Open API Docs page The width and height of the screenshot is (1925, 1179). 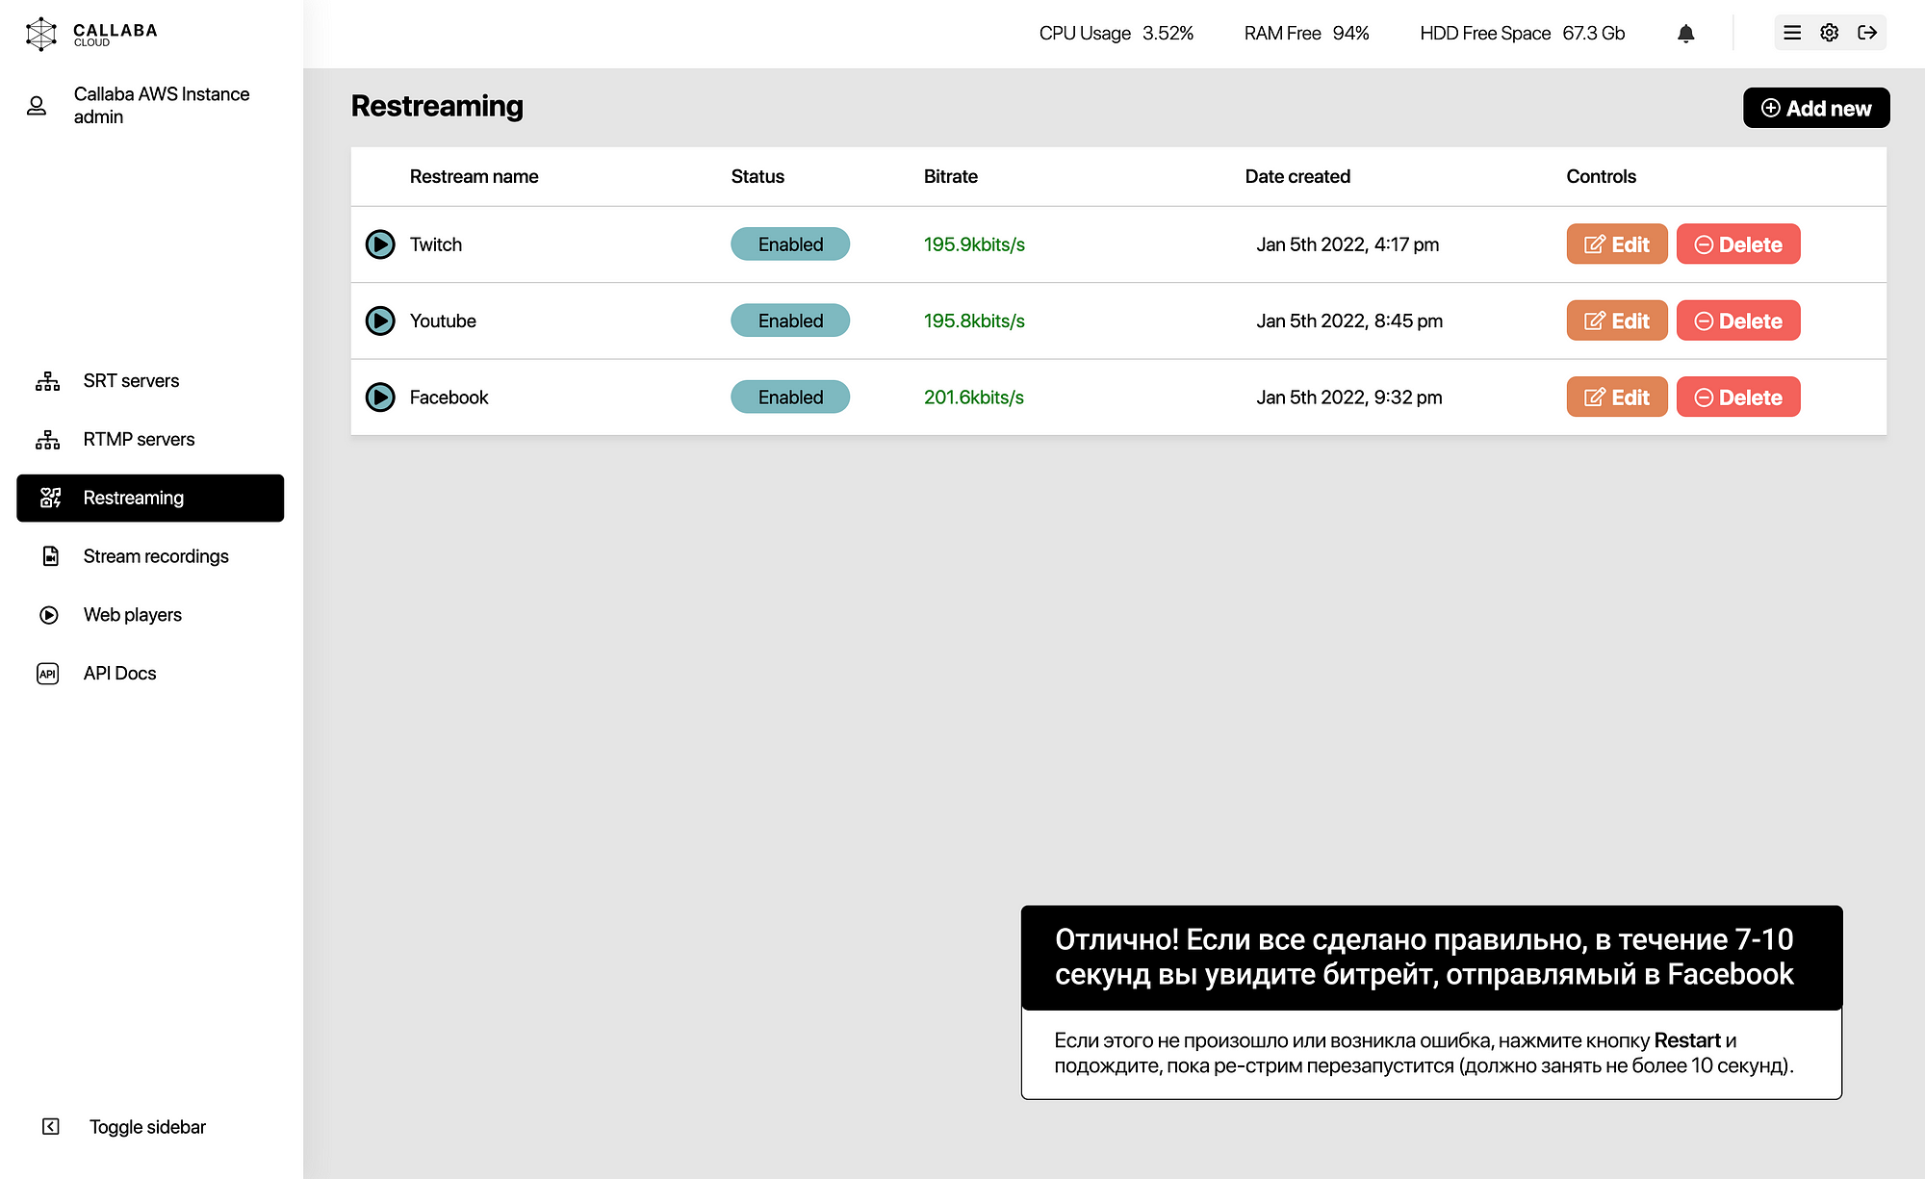(119, 674)
